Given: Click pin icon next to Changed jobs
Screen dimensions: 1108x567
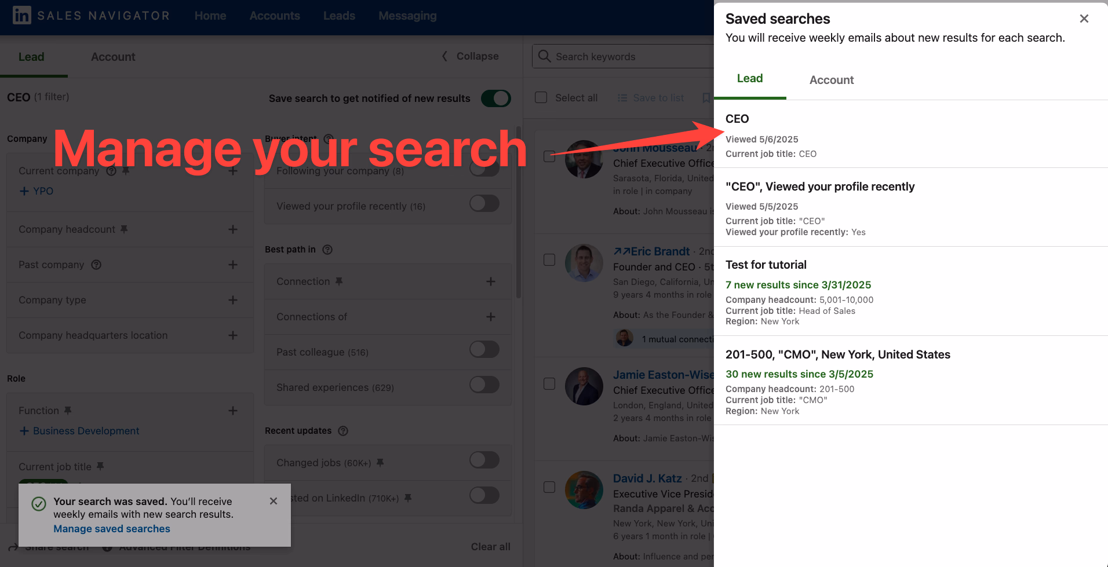Looking at the screenshot, I should point(380,463).
